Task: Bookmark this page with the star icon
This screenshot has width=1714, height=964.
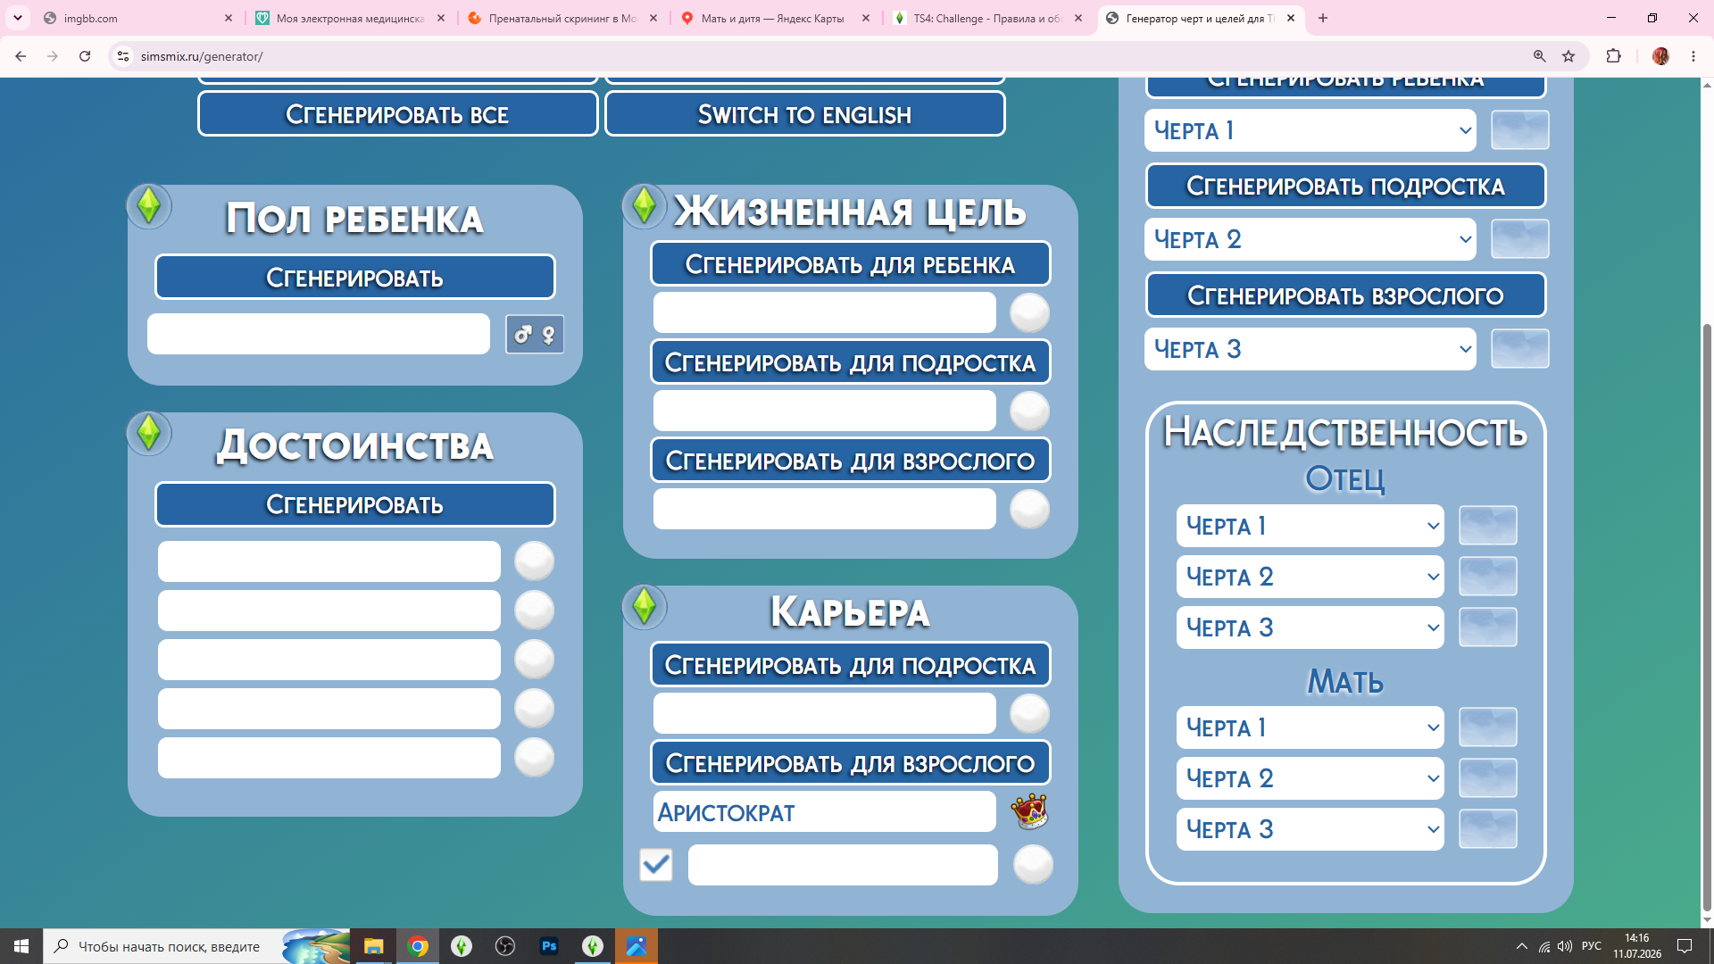Action: coord(1568,56)
